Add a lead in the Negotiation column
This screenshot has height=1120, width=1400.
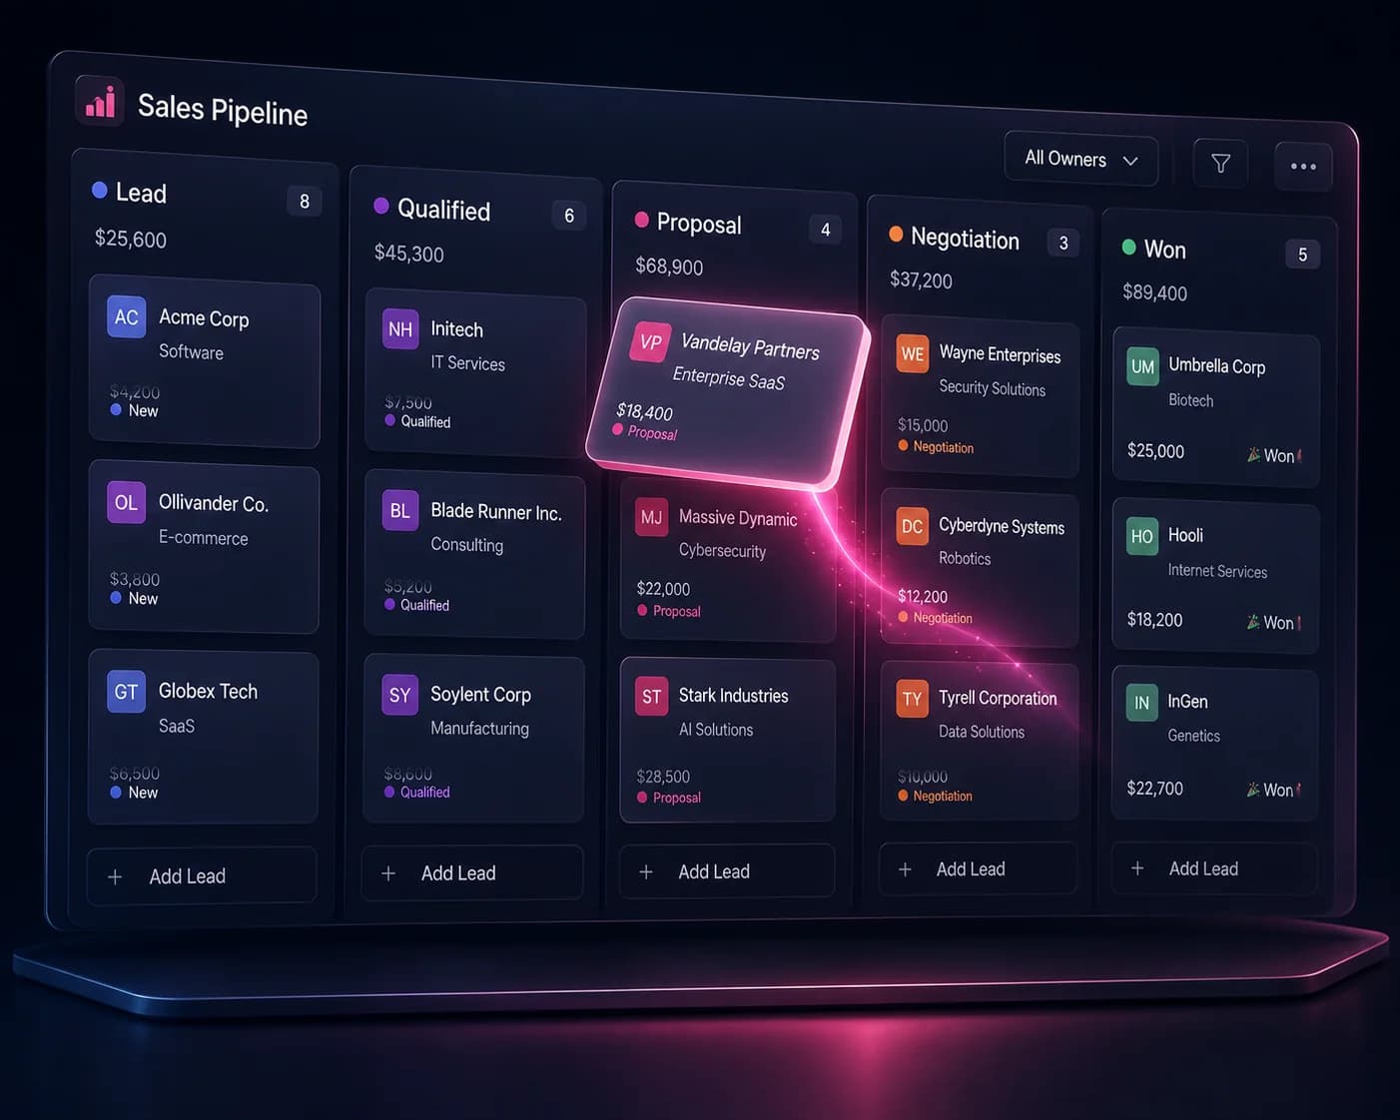[978, 868]
